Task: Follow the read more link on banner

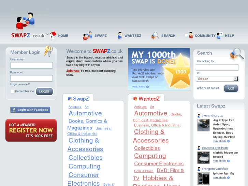Action: [x=139, y=87]
